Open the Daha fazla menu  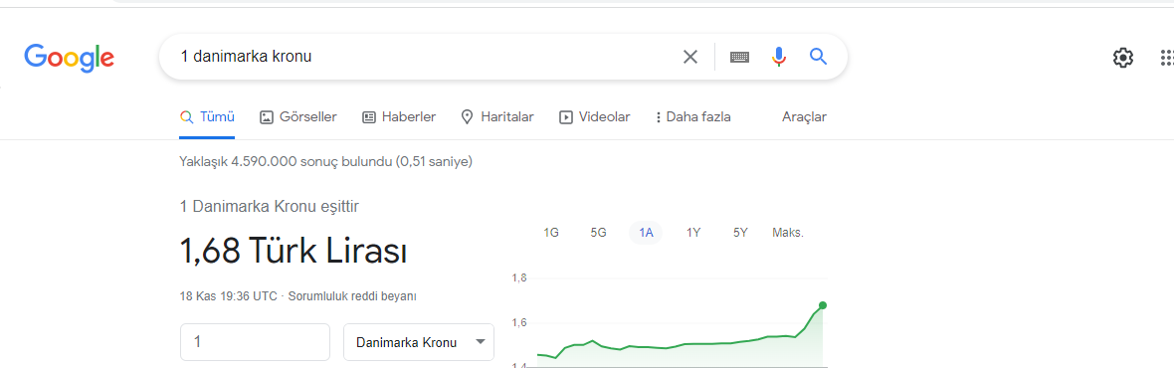(x=692, y=116)
